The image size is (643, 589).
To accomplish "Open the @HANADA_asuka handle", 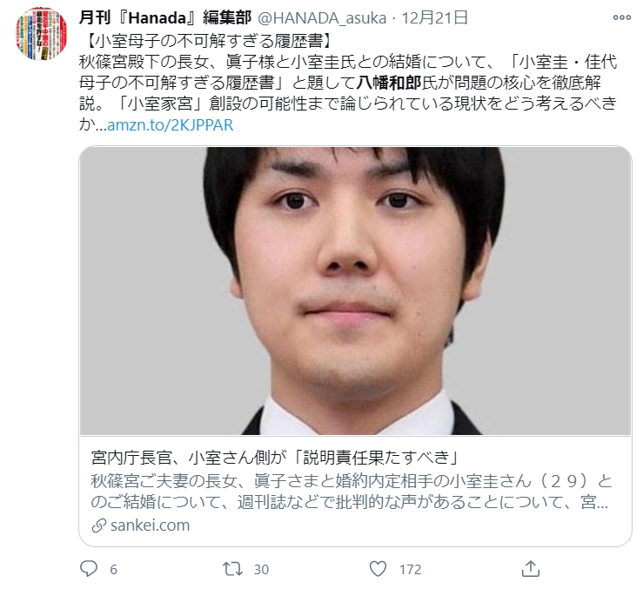I will (x=322, y=17).
